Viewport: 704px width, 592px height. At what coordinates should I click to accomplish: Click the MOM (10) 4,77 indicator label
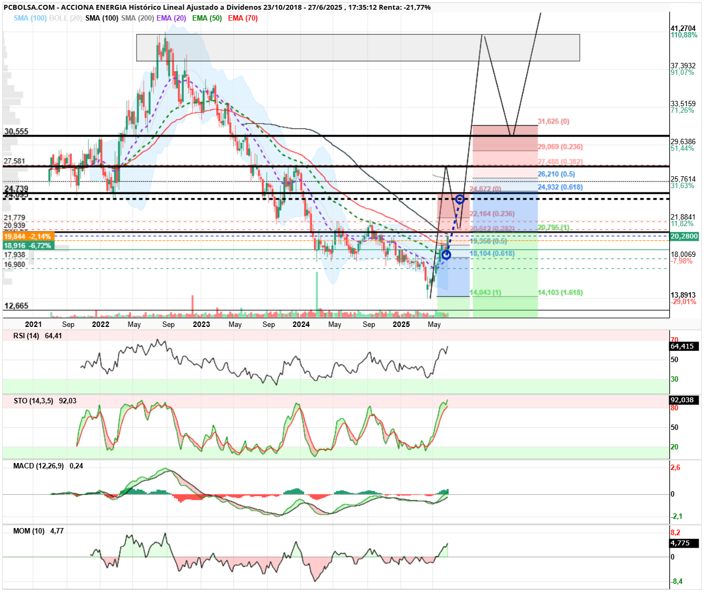coord(38,531)
